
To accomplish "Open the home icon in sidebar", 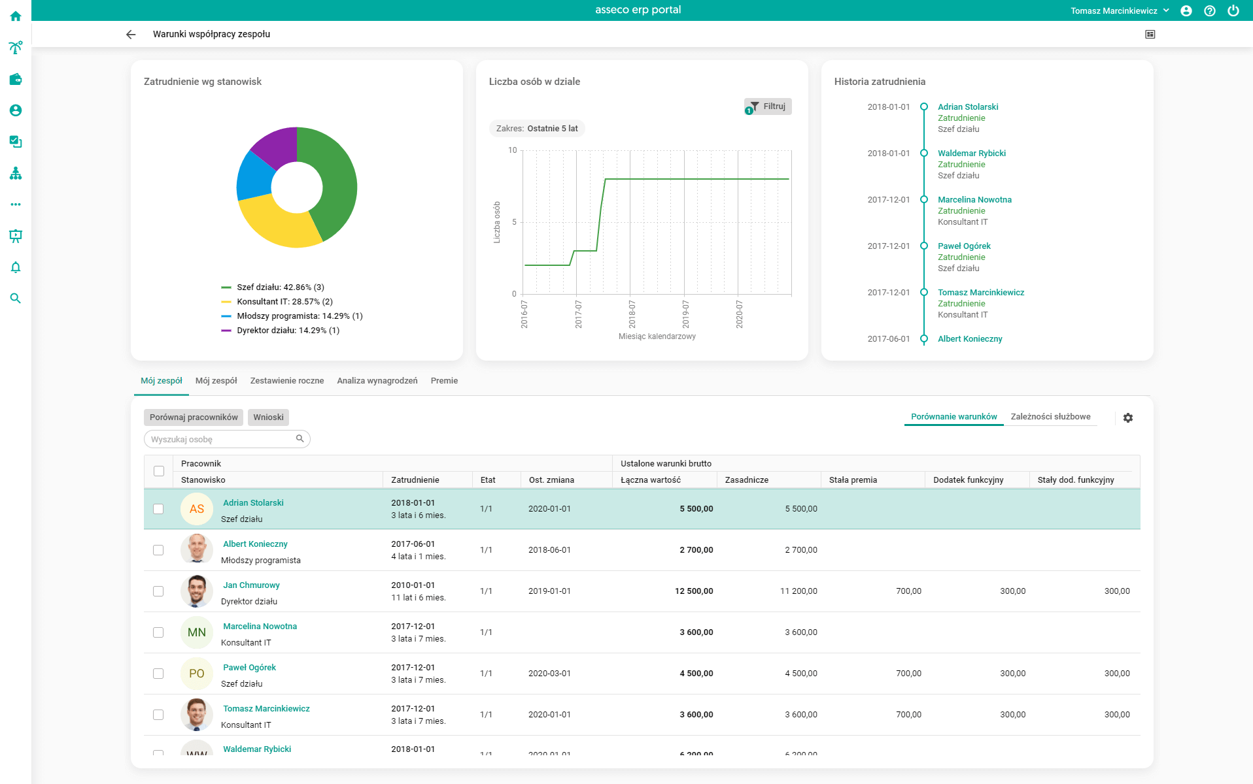I will coord(16,16).
